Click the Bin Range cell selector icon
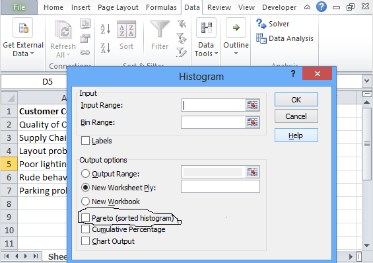 252,122
